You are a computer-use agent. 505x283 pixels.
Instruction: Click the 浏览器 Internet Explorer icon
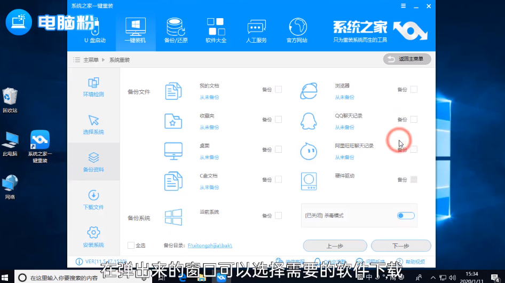(x=309, y=91)
